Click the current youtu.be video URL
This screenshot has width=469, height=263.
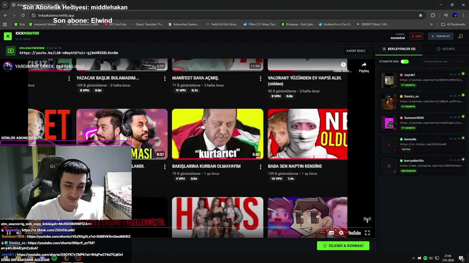coord(69,53)
